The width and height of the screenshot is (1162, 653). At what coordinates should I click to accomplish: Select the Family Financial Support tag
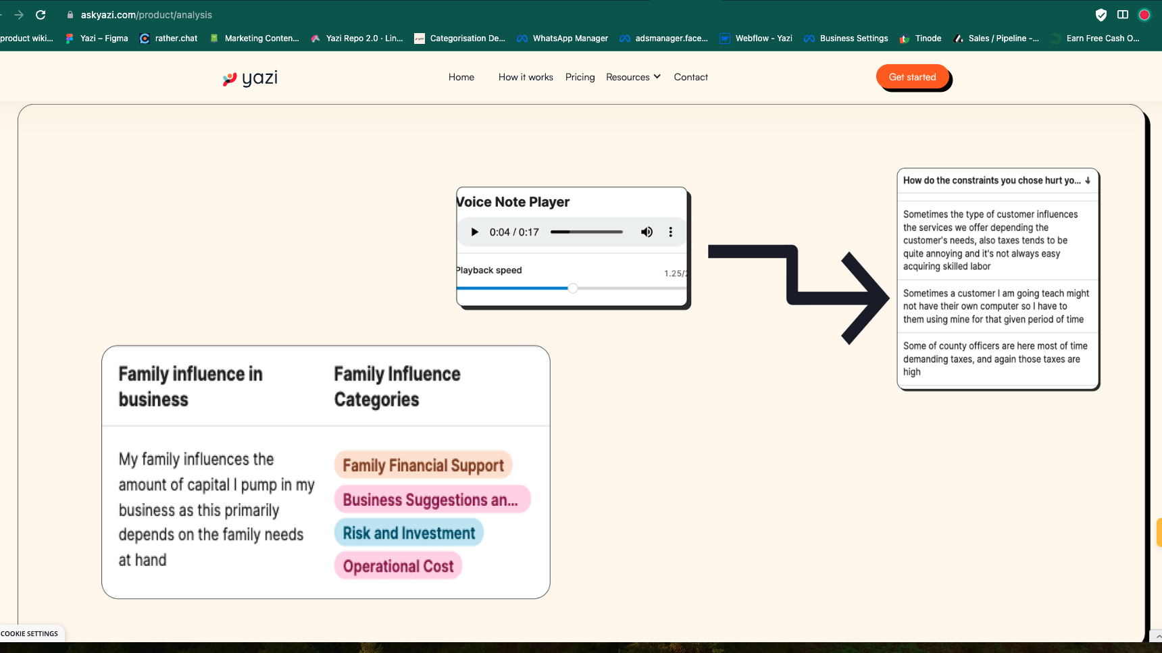point(424,465)
